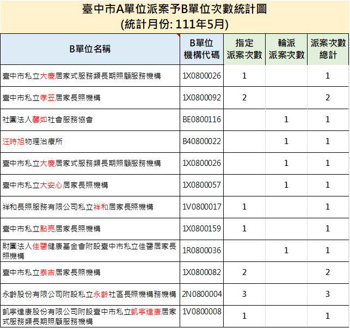Click agency code 1V0800017
This screenshot has width=350, height=328.
(201, 207)
